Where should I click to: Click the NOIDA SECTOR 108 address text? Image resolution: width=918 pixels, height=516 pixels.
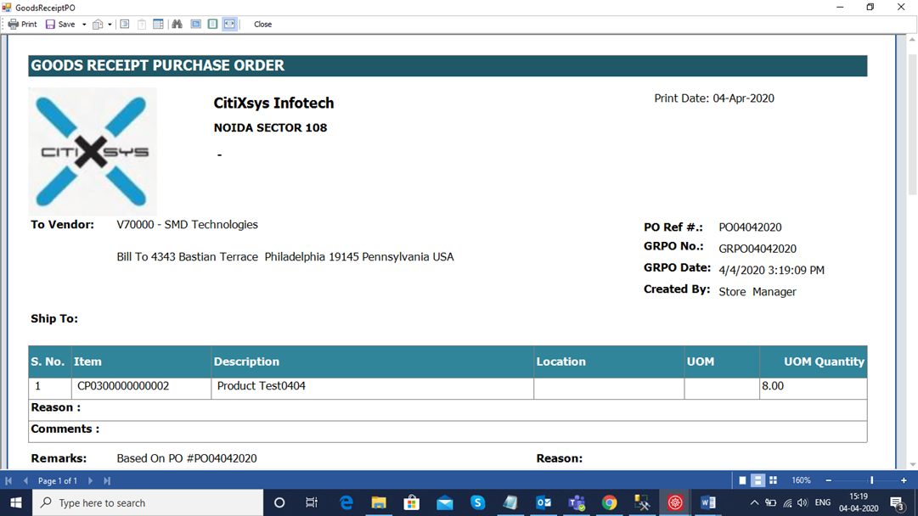(270, 127)
